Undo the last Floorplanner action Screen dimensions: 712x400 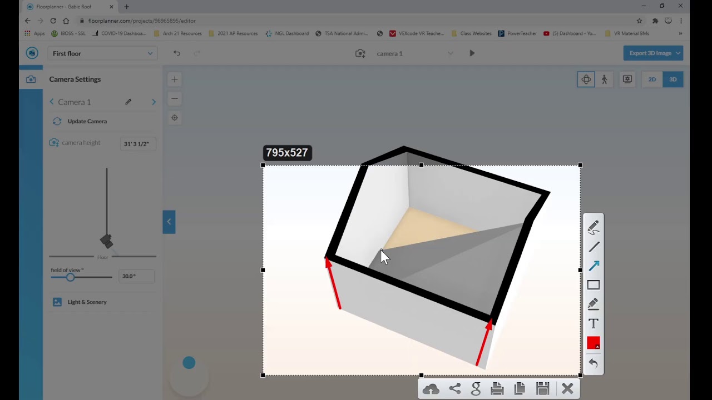[177, 53]
